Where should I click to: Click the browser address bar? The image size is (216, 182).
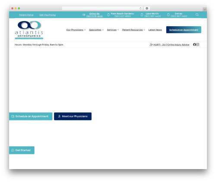pos(102,8)
